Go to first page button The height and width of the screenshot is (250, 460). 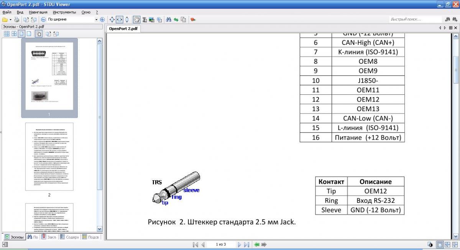pyautogui.click(x=195, y=244)
